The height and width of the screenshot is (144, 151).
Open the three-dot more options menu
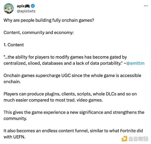click(146, 6)
